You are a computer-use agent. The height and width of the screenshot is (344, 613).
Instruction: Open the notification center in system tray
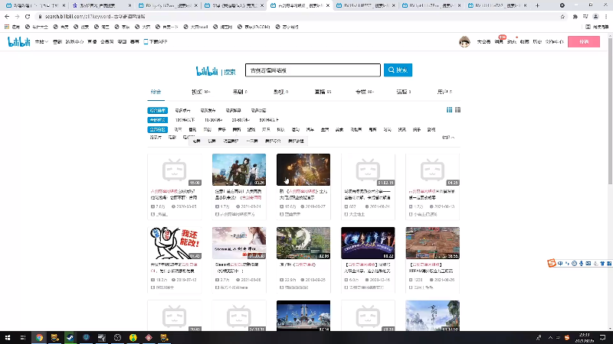click(602, 337)
